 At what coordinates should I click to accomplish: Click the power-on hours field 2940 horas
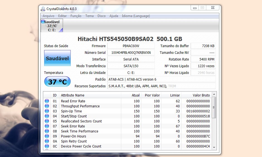(203, 73)
